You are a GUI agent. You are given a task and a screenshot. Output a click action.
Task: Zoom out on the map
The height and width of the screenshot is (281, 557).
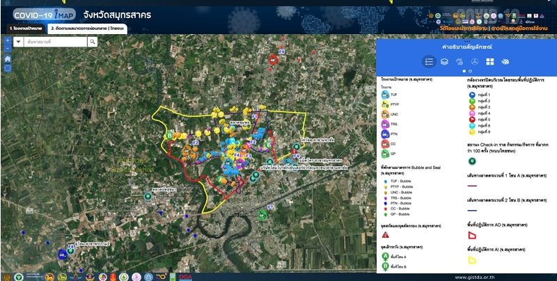click(8, 49)
